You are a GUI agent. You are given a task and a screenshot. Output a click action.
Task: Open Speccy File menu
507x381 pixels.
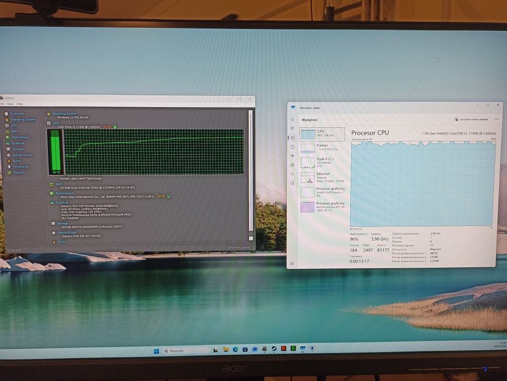point(2,104)
